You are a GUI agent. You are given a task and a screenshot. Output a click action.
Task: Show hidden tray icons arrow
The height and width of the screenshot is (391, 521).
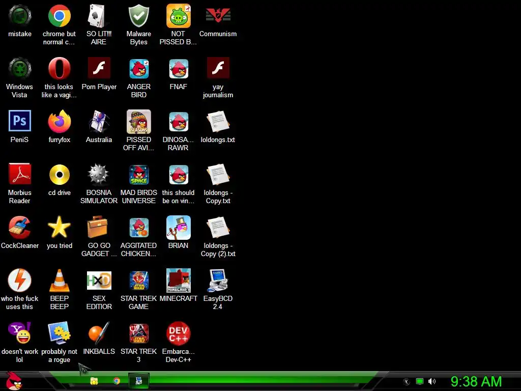(406, 382)
